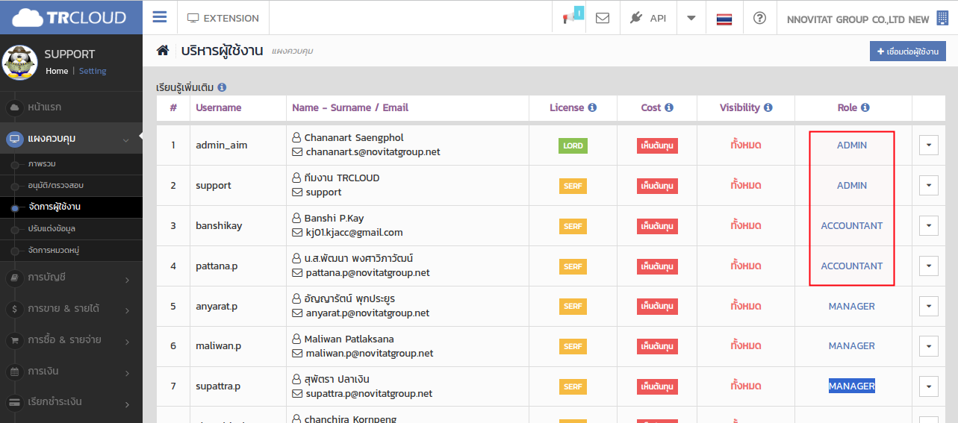The width and height of the screenshot is (958, 423).
Task: Click email kj01.kjacc@gmail.com
Action: point(354,233)
